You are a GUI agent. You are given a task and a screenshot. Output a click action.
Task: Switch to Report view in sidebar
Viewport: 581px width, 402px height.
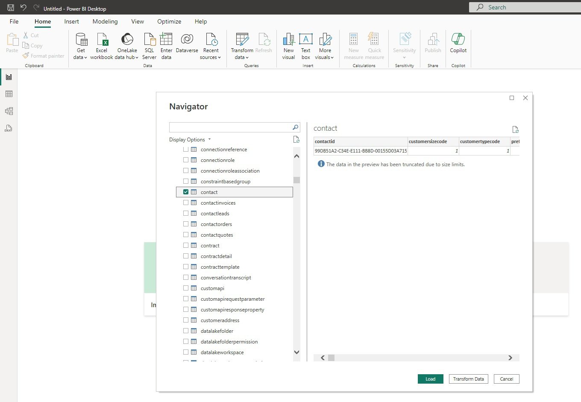click(x=9, y=77)
